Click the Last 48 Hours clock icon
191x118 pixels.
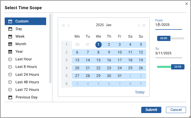pyautogui.click(x=10, y=82)
